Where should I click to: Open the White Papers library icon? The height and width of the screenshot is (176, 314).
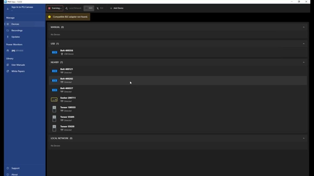tap(8, 71)
